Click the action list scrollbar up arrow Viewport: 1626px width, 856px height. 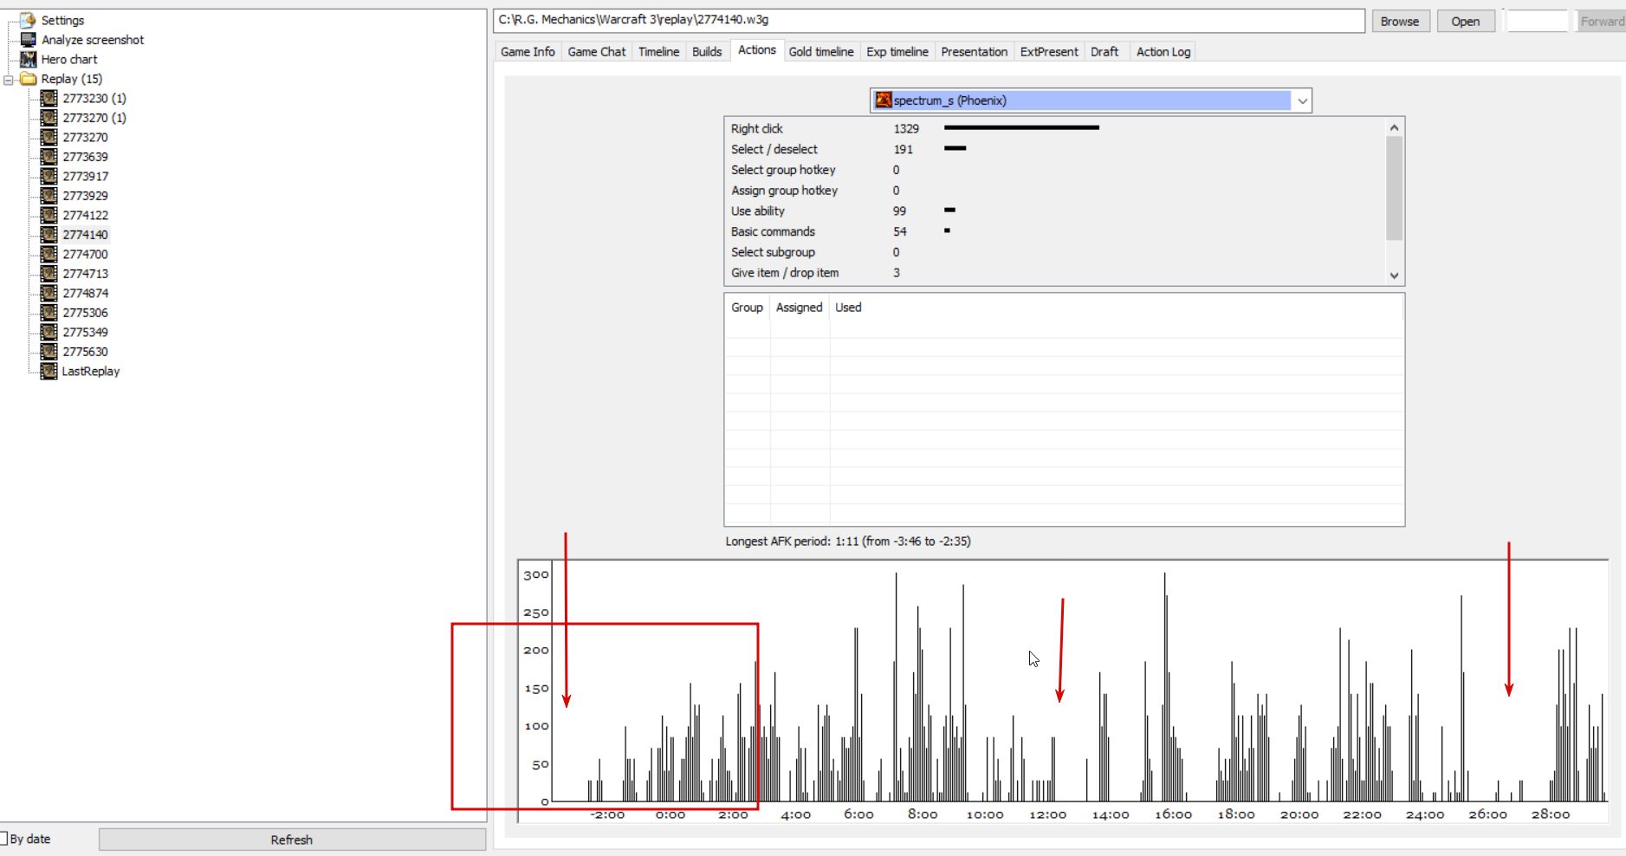point(1394,128)
